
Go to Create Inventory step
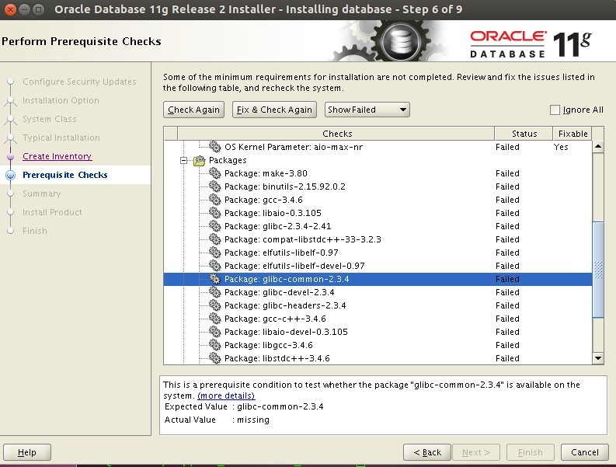[x=57, y=156]
